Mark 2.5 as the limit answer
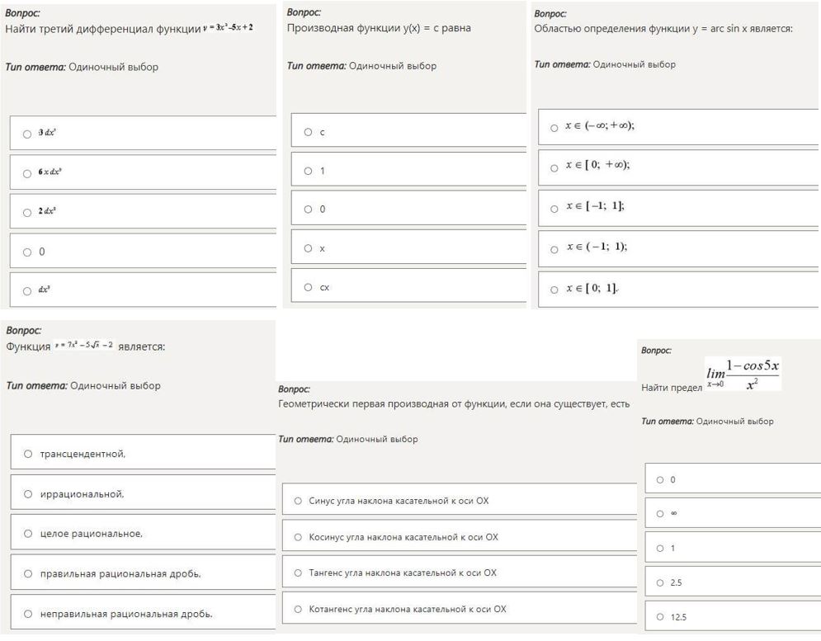This screenshot has width=821, height=641. coord(660,582)
